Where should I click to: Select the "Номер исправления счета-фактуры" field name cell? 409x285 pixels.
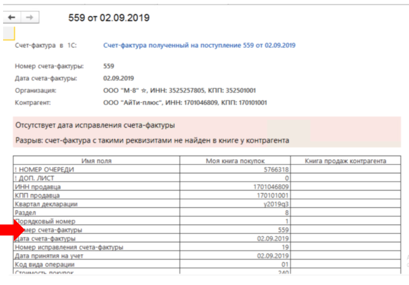point(97,247)
